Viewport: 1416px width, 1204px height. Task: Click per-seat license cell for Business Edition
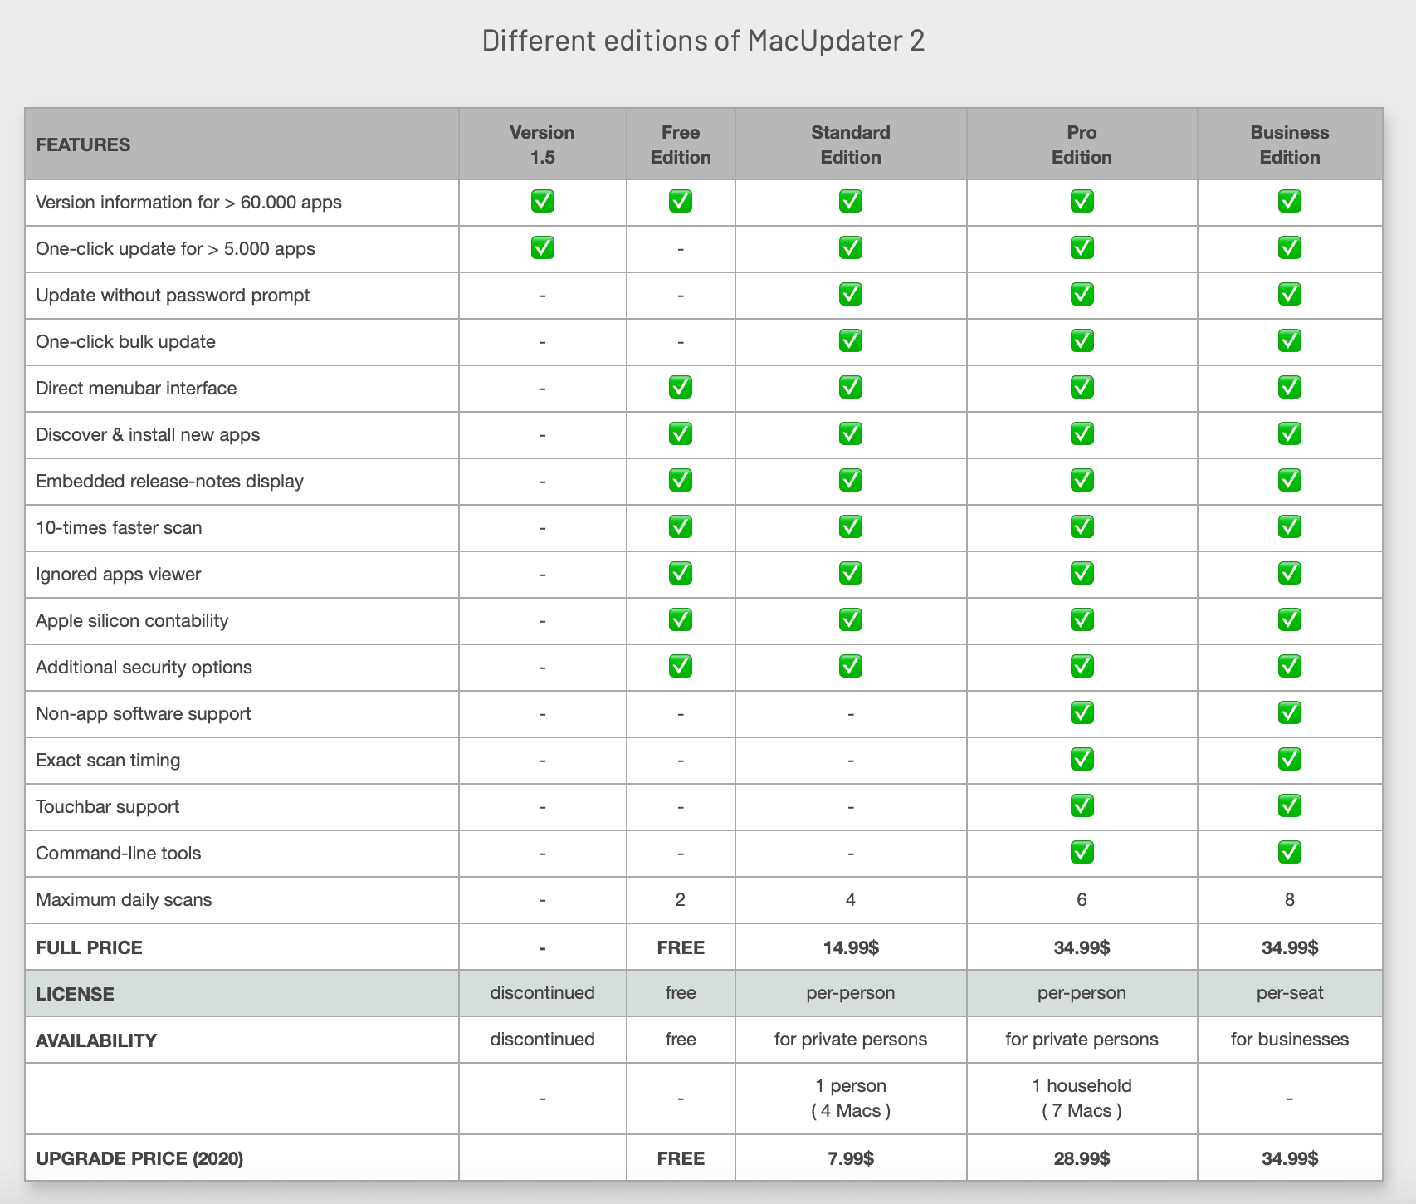tap(1290, 993)
